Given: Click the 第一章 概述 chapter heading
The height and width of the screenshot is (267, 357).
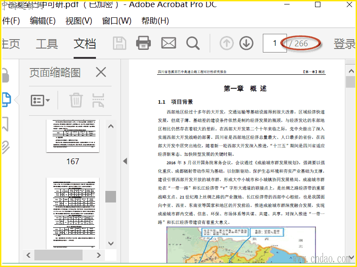Looking at the screenshot, I should click(x=245, y=89).
